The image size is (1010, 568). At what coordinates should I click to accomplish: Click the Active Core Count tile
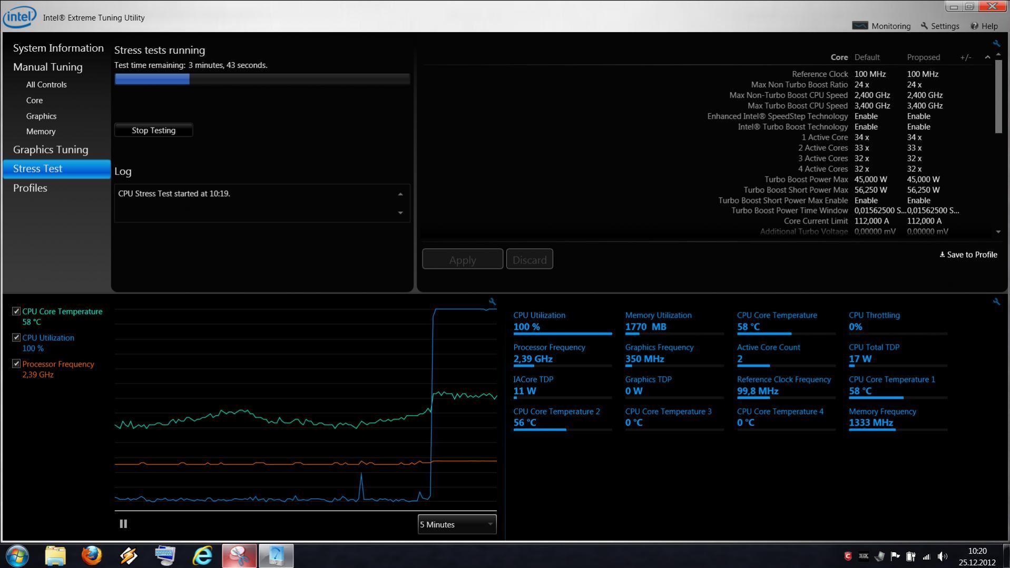(786, 355)
